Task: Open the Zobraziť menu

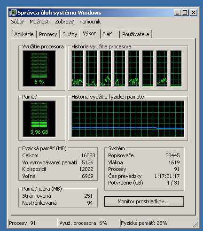Action: tap(65, 22)
